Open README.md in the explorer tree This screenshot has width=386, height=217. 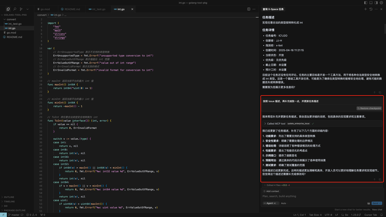[17, 37]
